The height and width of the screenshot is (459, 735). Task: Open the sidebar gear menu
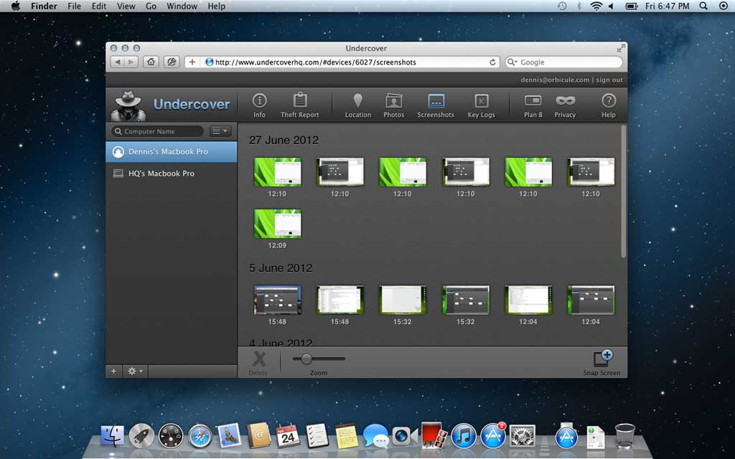pos(135,371)
